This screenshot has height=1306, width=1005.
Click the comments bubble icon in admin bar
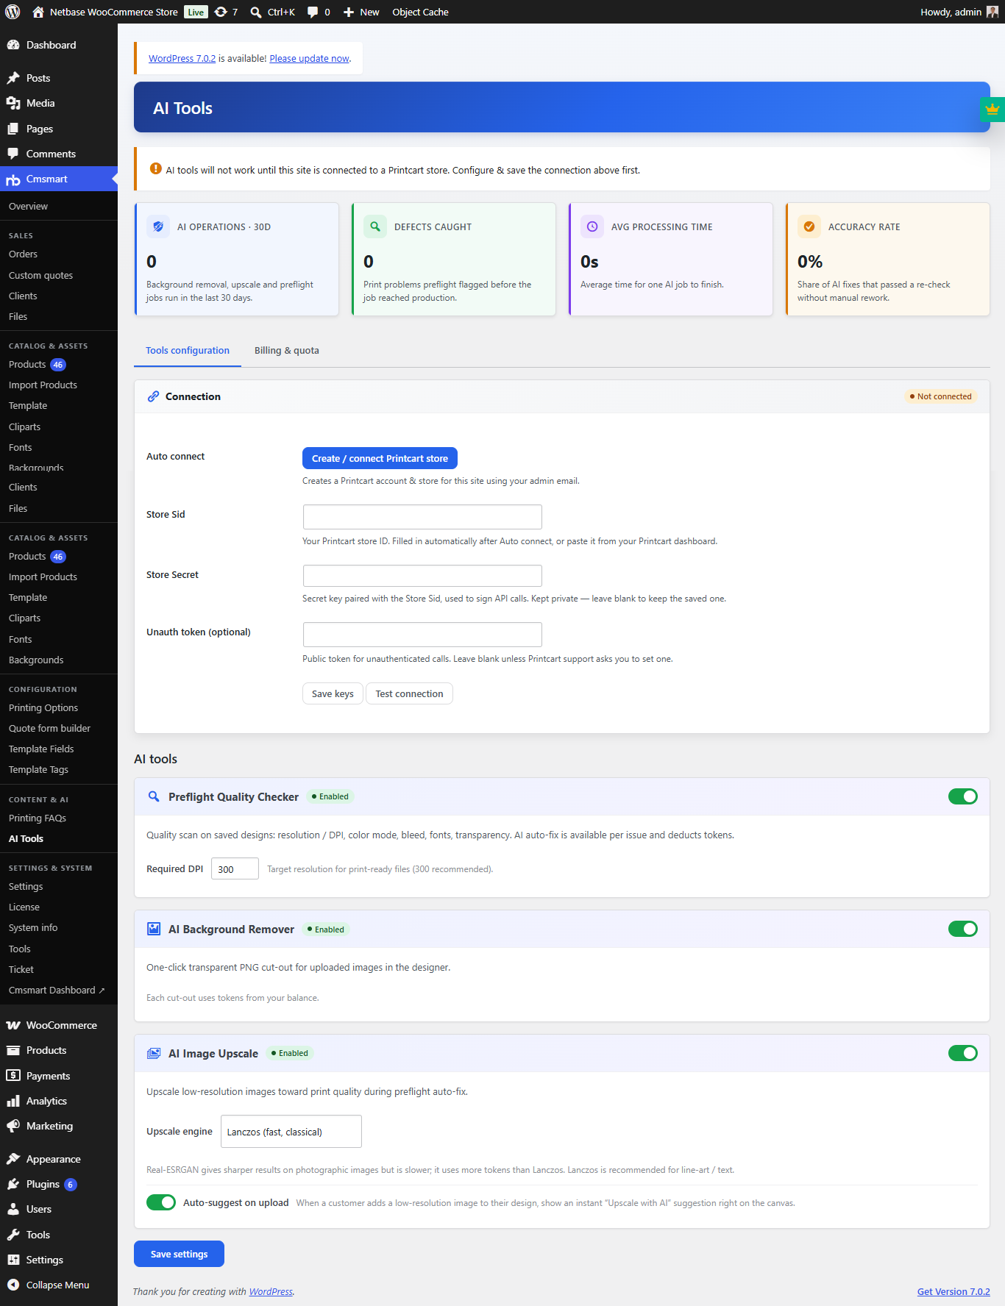pyautogui.click(x=313, y=12)
